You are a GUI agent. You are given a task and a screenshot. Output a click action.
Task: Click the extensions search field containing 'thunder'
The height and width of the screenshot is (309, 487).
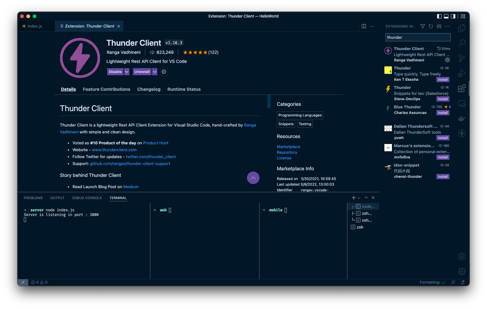418,37
